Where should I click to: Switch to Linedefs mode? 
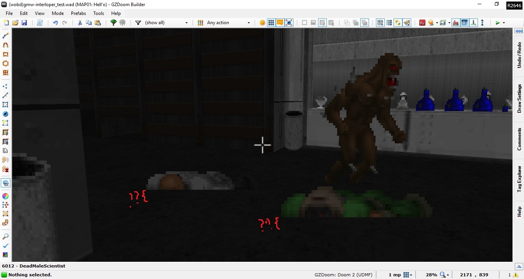pos(5,95)
